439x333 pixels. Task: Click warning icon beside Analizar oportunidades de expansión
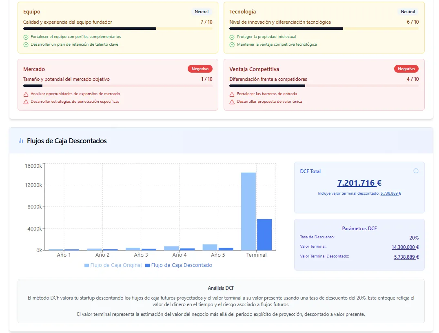click(26, 94)
